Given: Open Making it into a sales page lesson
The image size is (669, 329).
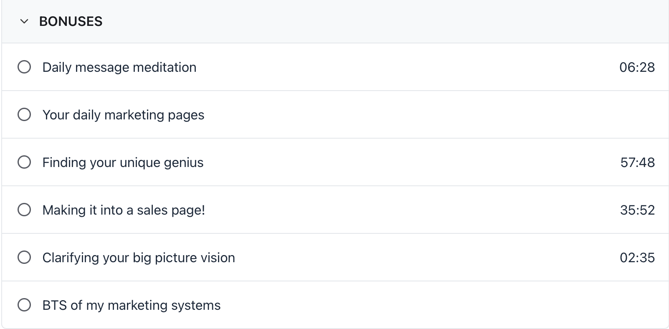Looking at the screenshot, I should click(x=124, y=210).
